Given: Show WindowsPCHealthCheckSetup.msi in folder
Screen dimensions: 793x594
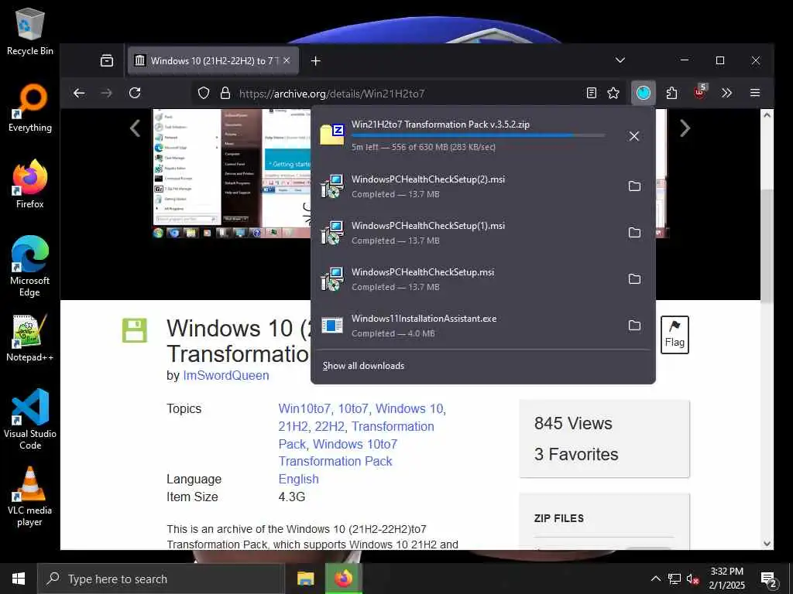Looking at the screenshot, I should pyautogui.click(x=634, y=279).
